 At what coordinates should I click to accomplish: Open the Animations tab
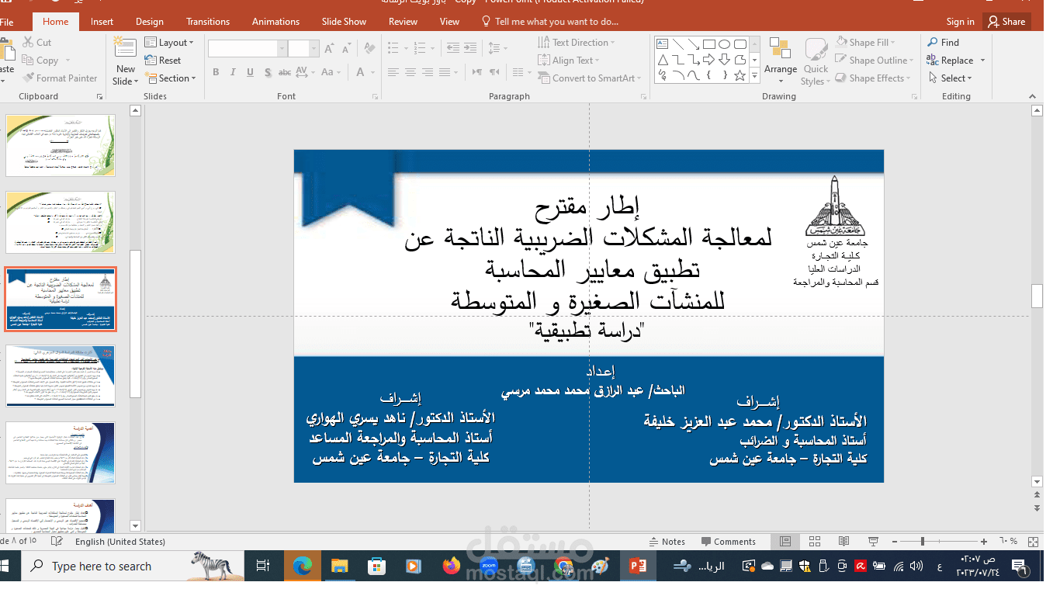click(x=275, y=22)
